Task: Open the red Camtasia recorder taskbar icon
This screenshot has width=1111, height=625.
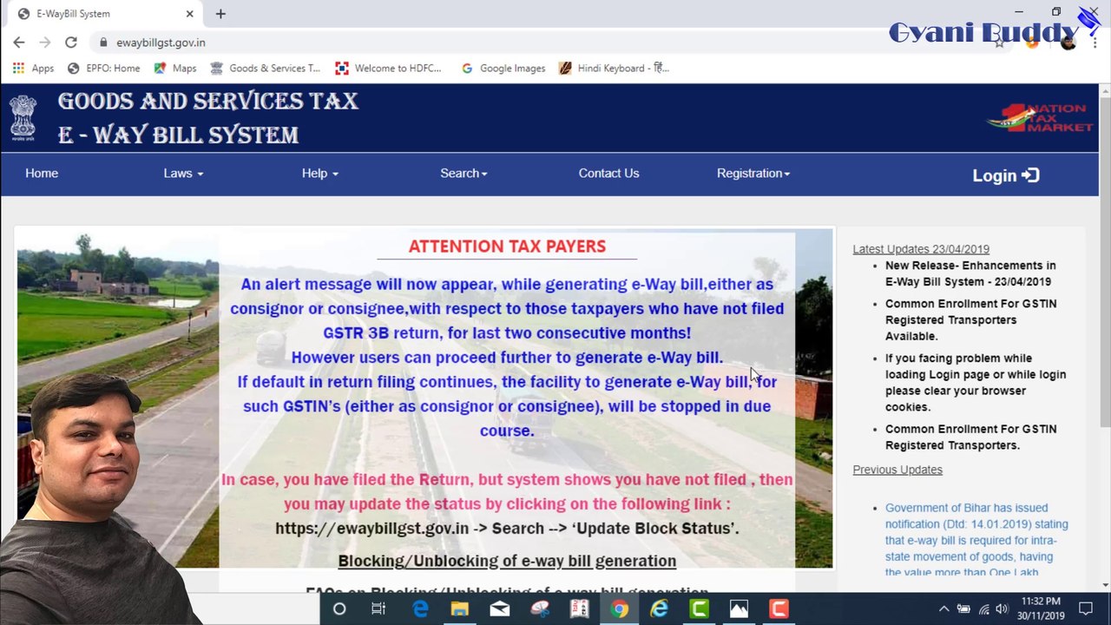Action: [779, 609]
